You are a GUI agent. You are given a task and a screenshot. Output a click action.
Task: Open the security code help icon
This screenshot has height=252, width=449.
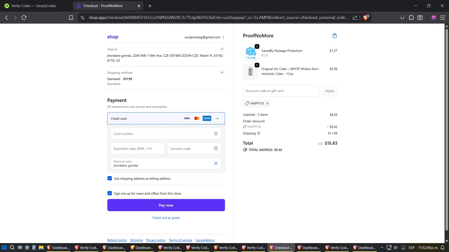click(216, 148)
